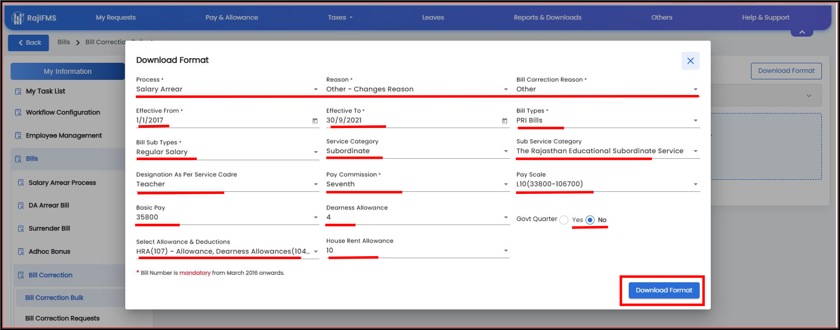Open the Dearness Allowance dropdown
This screenshot has height=330, width=840.
[417, 217]
